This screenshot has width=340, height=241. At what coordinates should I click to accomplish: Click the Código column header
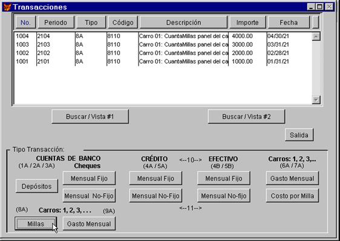point(123,22)
